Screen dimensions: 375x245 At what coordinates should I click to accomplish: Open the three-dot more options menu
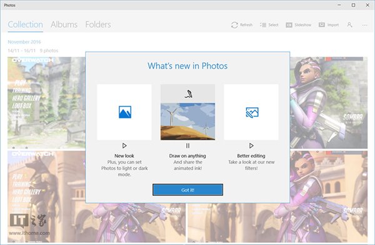[x=365, y=25]
